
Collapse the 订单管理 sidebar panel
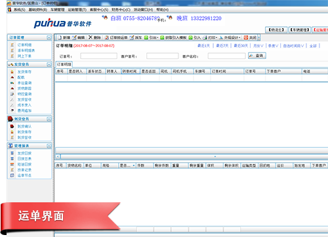coord(49,37)
